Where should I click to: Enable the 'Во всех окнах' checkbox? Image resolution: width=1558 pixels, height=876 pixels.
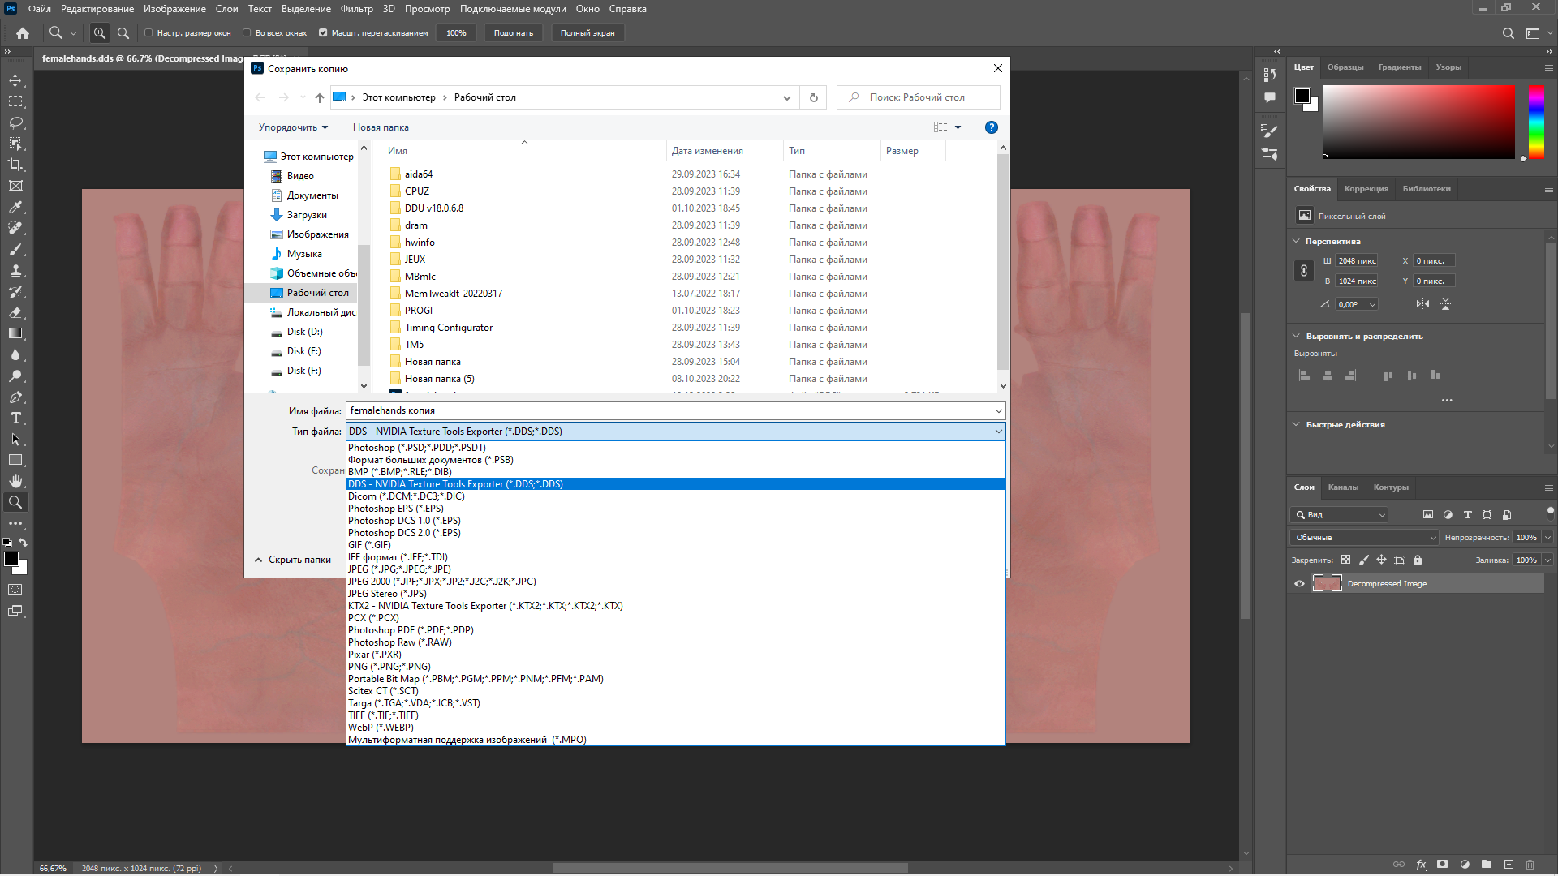coord(247,33)
